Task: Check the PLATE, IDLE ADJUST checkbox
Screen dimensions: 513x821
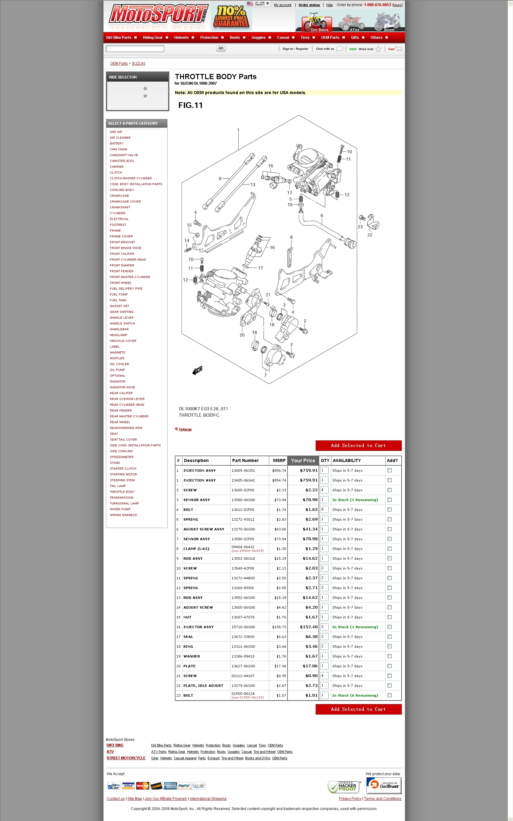Action: coord(389,685)
